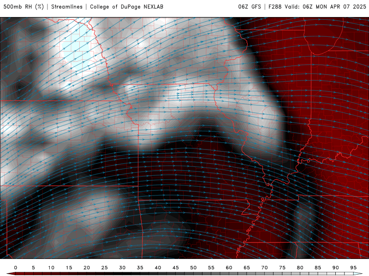Image resolution: width=369 pixels, height=276 pixels.
Task: Click the colorbar label "45"
Action: coord(176,268)
